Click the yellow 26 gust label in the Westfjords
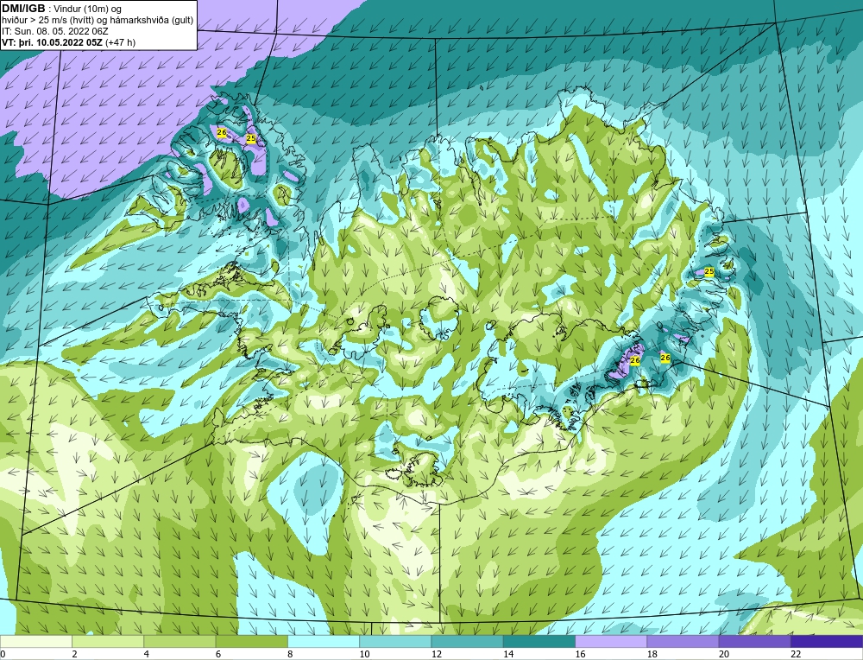This screenshot has height=660, width=863. click(222, 132)
